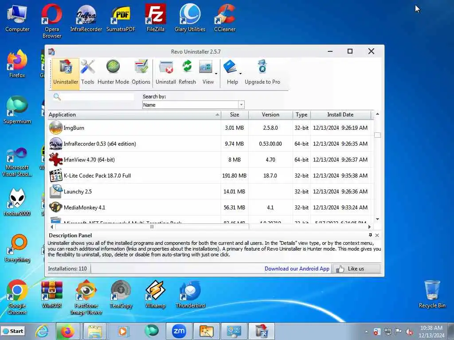Expand the View dropdown arrow
This screenshot has height=340, width=454.
tap(216, 74)
